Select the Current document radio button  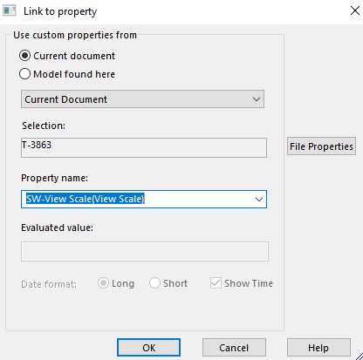pos(24,56)
